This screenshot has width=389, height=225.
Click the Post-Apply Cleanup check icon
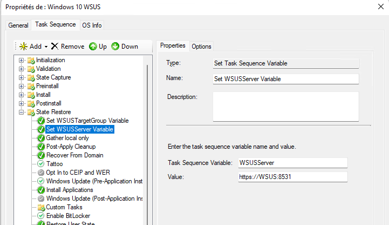[x=41, y=147]
